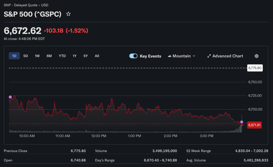273x167 pixels.
Task: Display the 5Y chart range
Action: (85, 56)
